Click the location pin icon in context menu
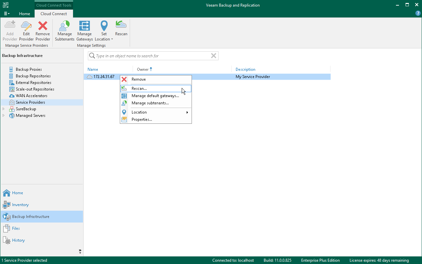 [124, 112]
